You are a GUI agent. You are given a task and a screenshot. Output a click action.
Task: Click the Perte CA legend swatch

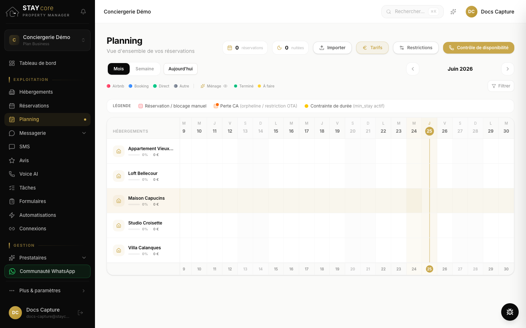click(x=216, y=106)
